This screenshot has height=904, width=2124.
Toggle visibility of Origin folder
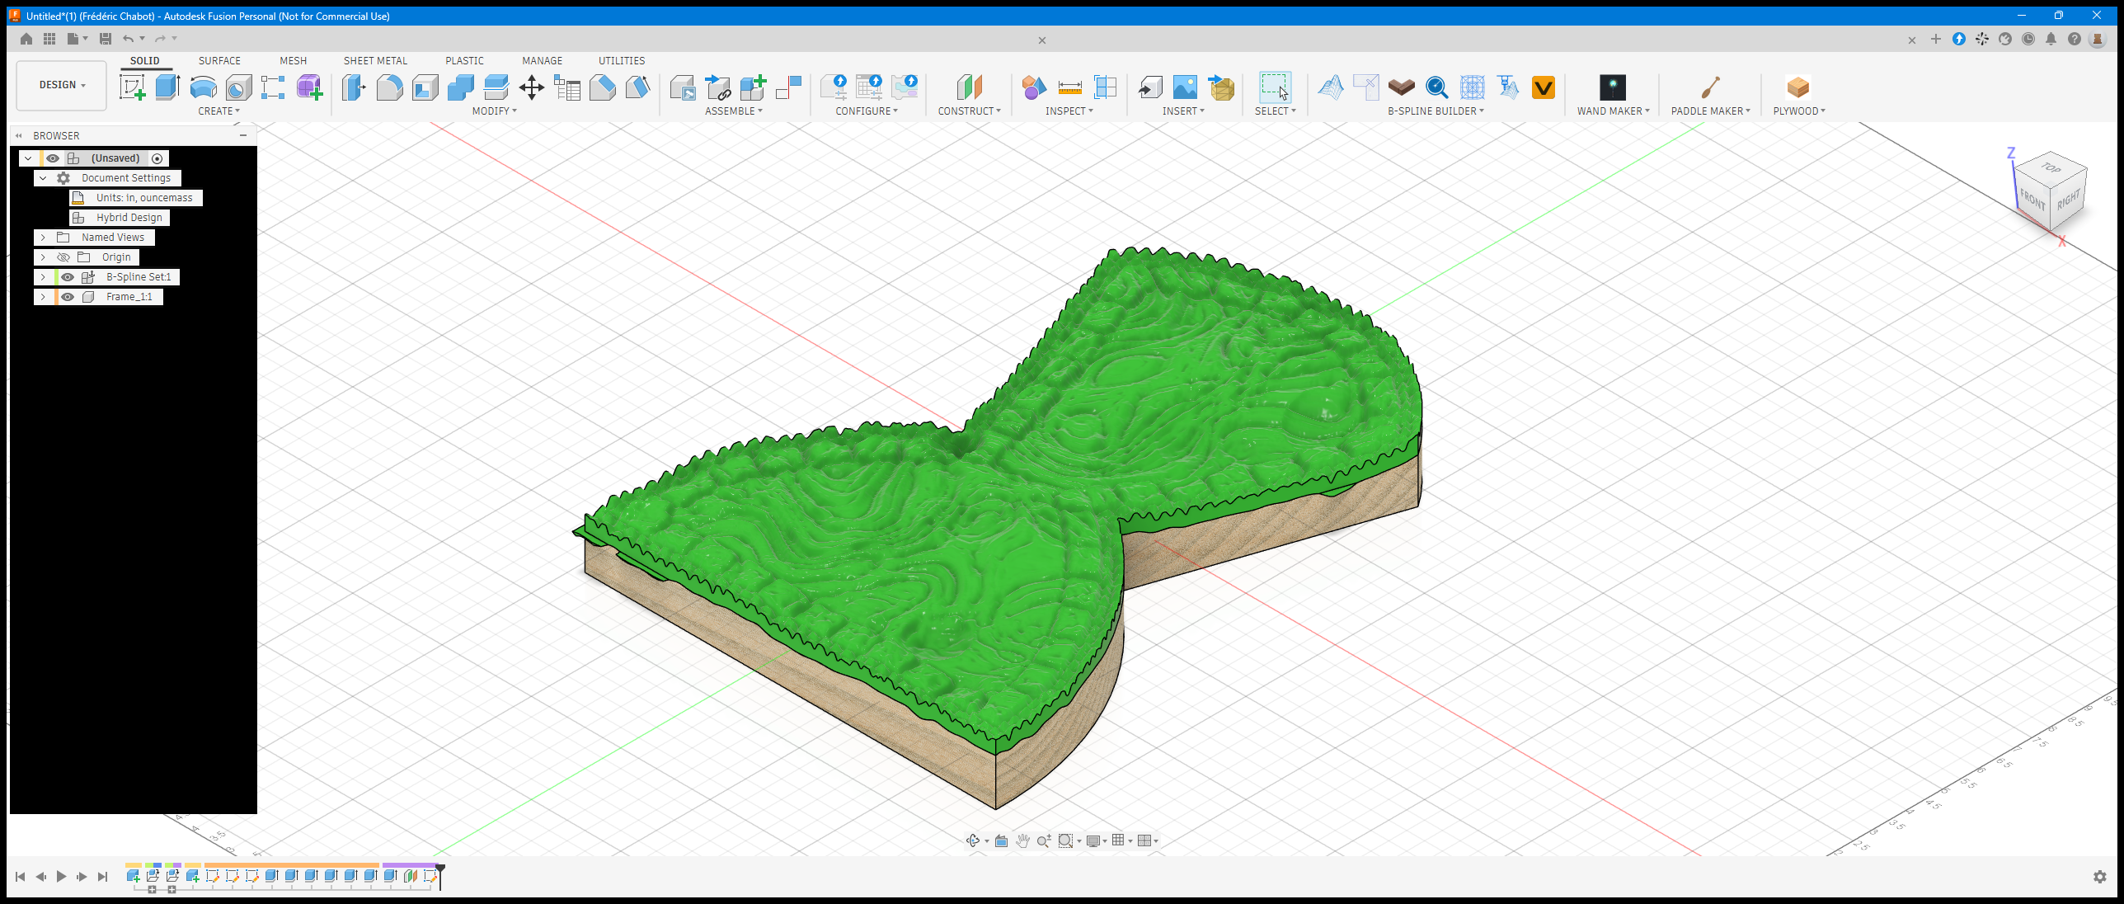coord(63,257)
